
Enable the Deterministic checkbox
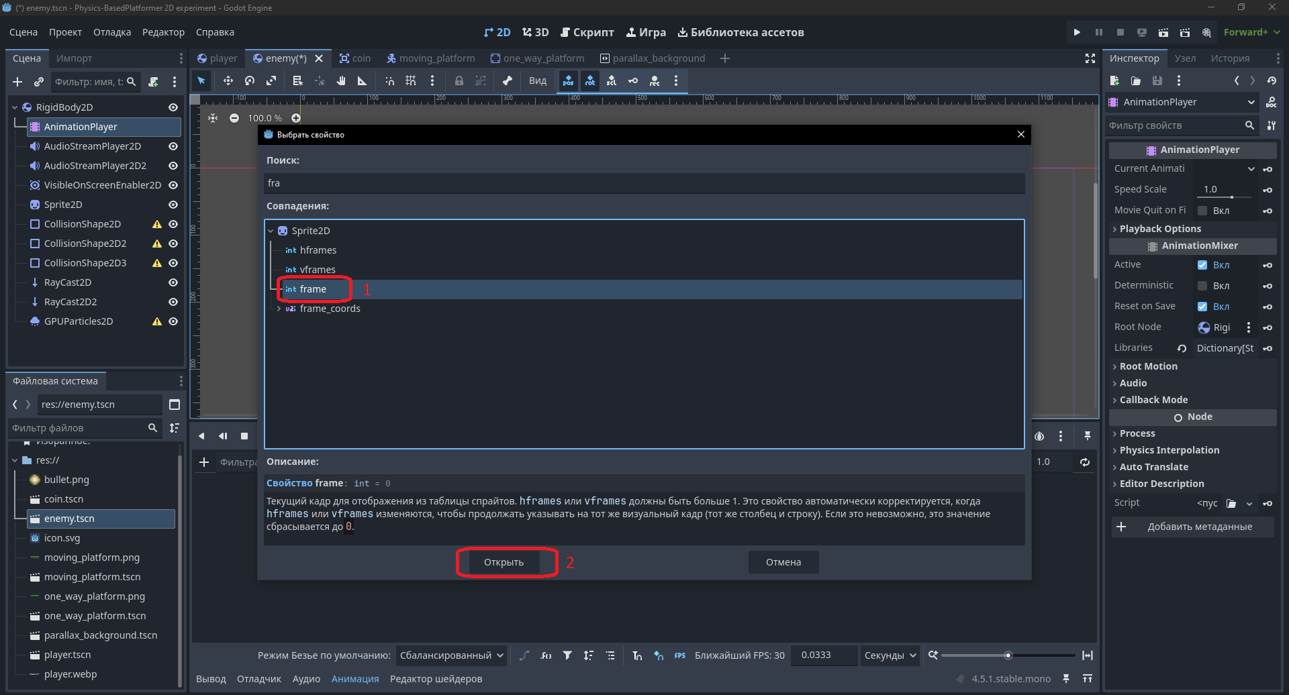tap(1202, 286)
